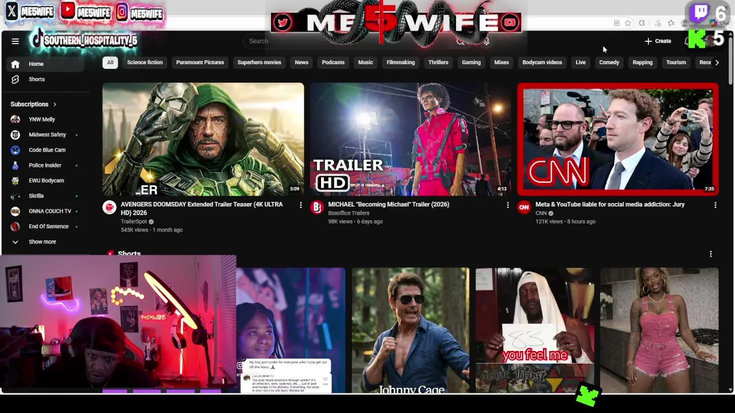Screen dimensions: 735x413
Task: Select the Comedy filter chip
Action: click(x=609, y=63)
